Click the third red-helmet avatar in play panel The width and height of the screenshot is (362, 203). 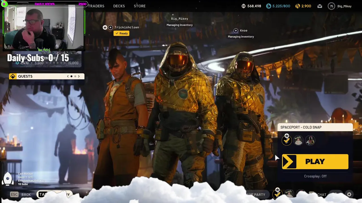(x=310, y=140)
